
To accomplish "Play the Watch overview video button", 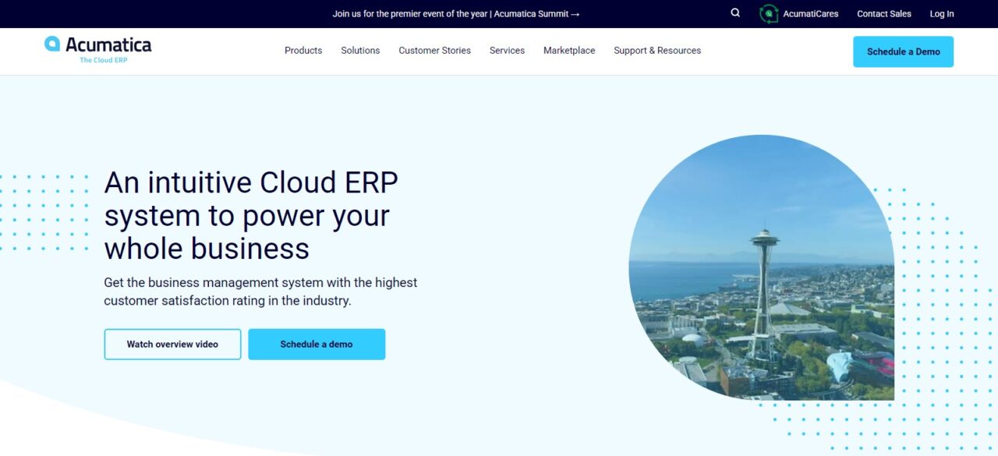I will point(172,344).
